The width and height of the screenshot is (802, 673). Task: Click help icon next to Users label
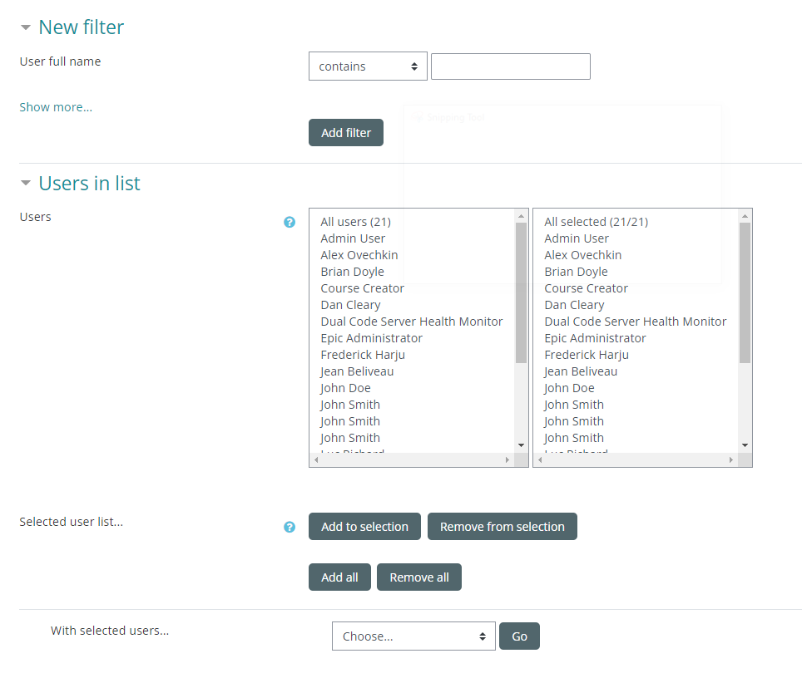290,222
